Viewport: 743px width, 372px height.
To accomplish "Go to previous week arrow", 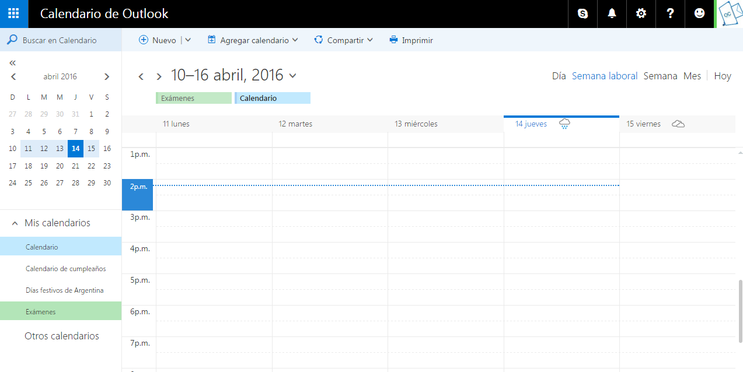I will (141, 76).
